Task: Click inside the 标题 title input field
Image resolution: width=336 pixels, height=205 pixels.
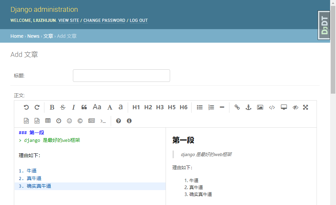Action: click(x=121, y=75)
